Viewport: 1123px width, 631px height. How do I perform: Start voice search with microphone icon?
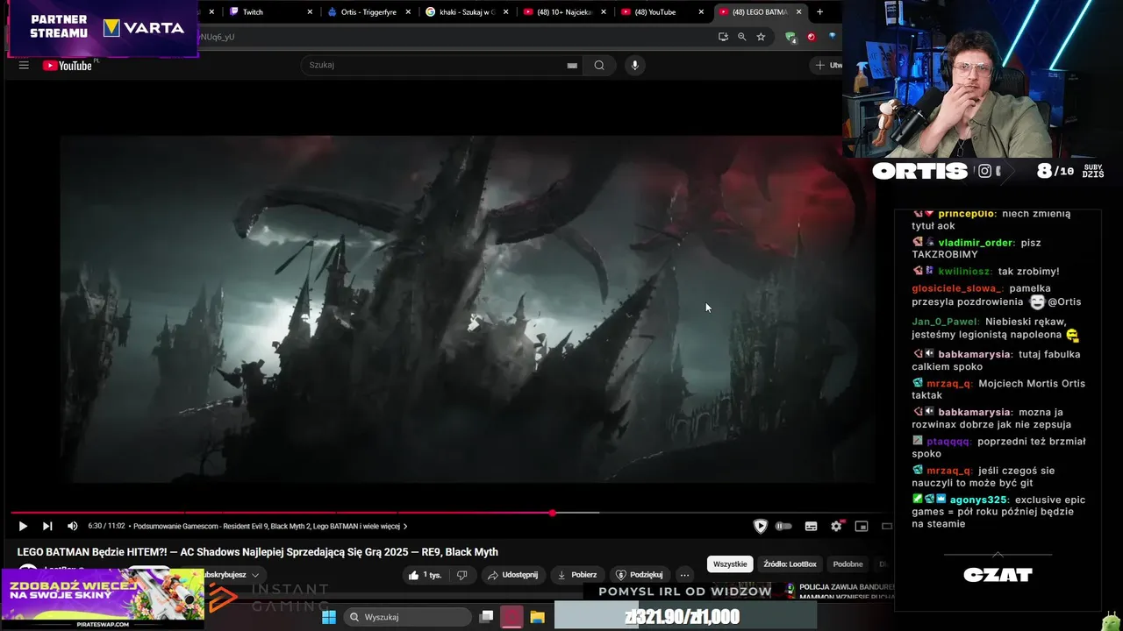[x=635, y=65]
